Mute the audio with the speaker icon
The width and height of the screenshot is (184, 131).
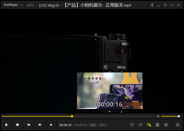pyautogui.click(x=158, y=116)
